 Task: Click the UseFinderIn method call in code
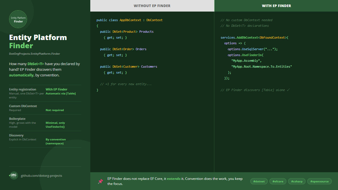click(252, 55)
